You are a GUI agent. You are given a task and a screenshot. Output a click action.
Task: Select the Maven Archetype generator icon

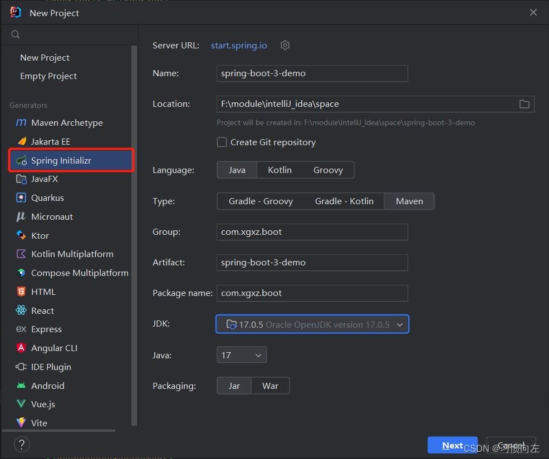point(21,123)
